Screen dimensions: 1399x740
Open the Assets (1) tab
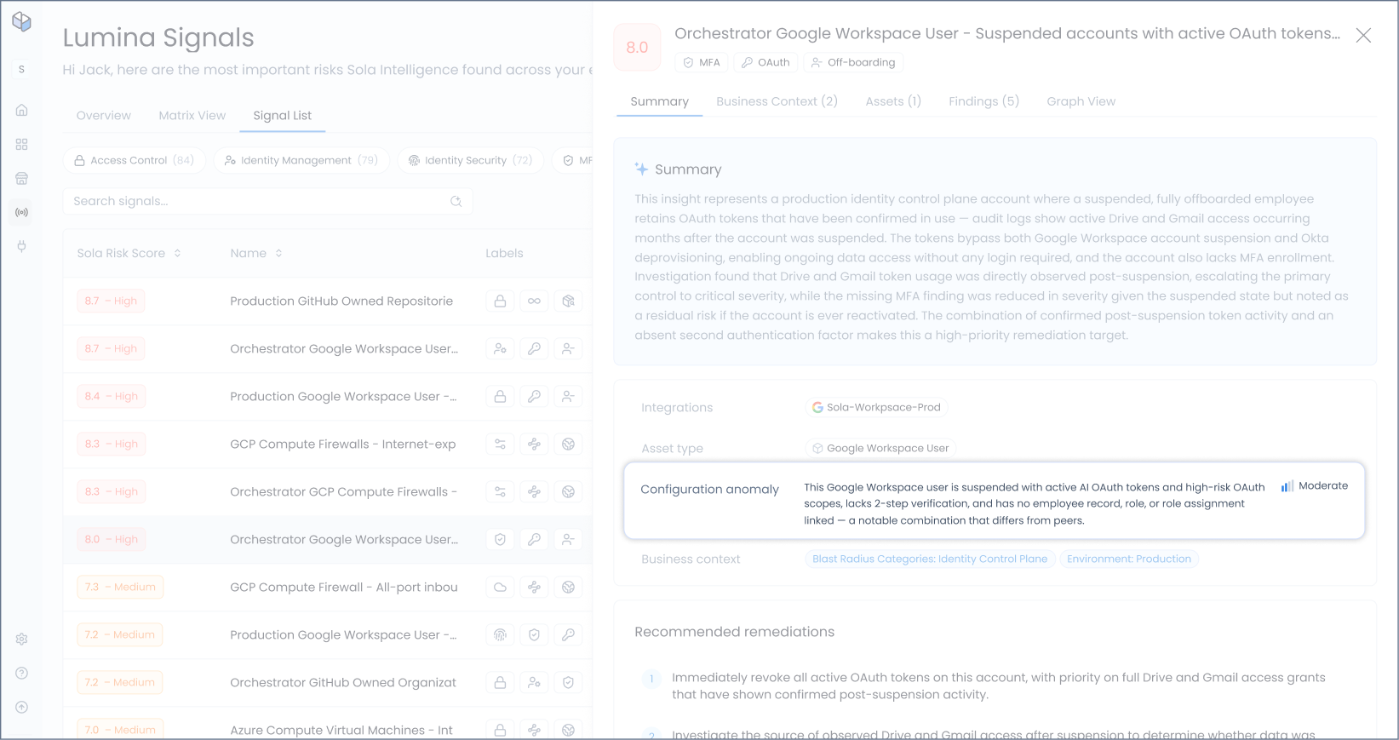(893, 101)
